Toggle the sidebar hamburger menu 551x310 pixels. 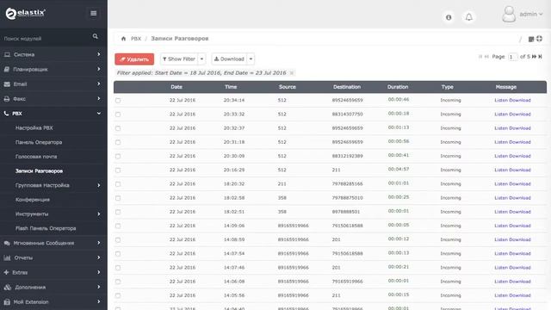(x=94, y=14)
